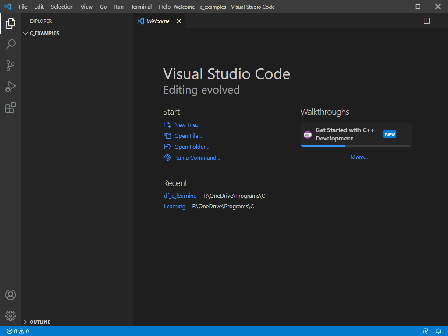Collapse the C_EXAMPLES folder section
The height and width of the screenshot is (336, 448).
point(77,33)
